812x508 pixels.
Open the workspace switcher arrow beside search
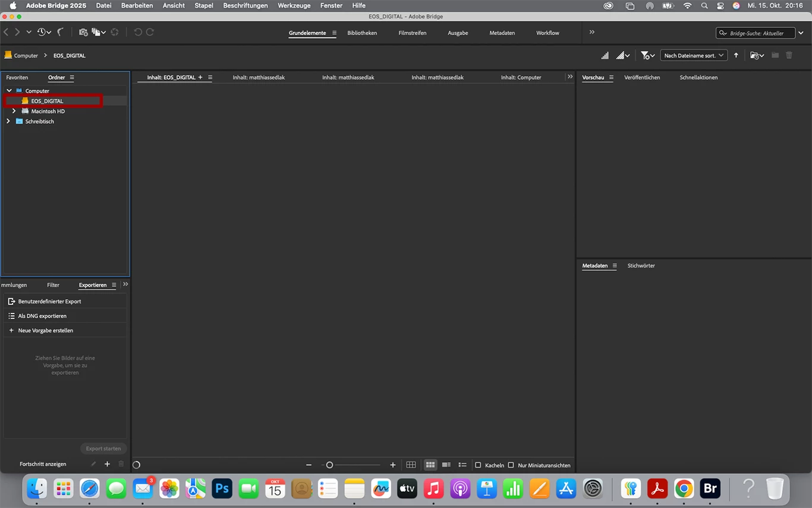pos(801,33)
